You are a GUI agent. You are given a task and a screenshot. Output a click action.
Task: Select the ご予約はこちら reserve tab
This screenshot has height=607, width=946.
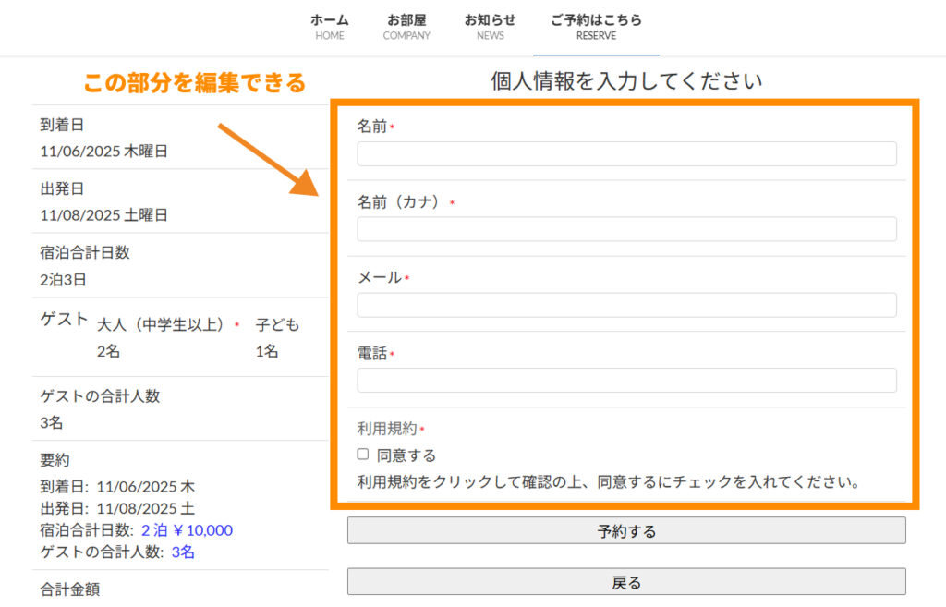(x=595, y=27)
